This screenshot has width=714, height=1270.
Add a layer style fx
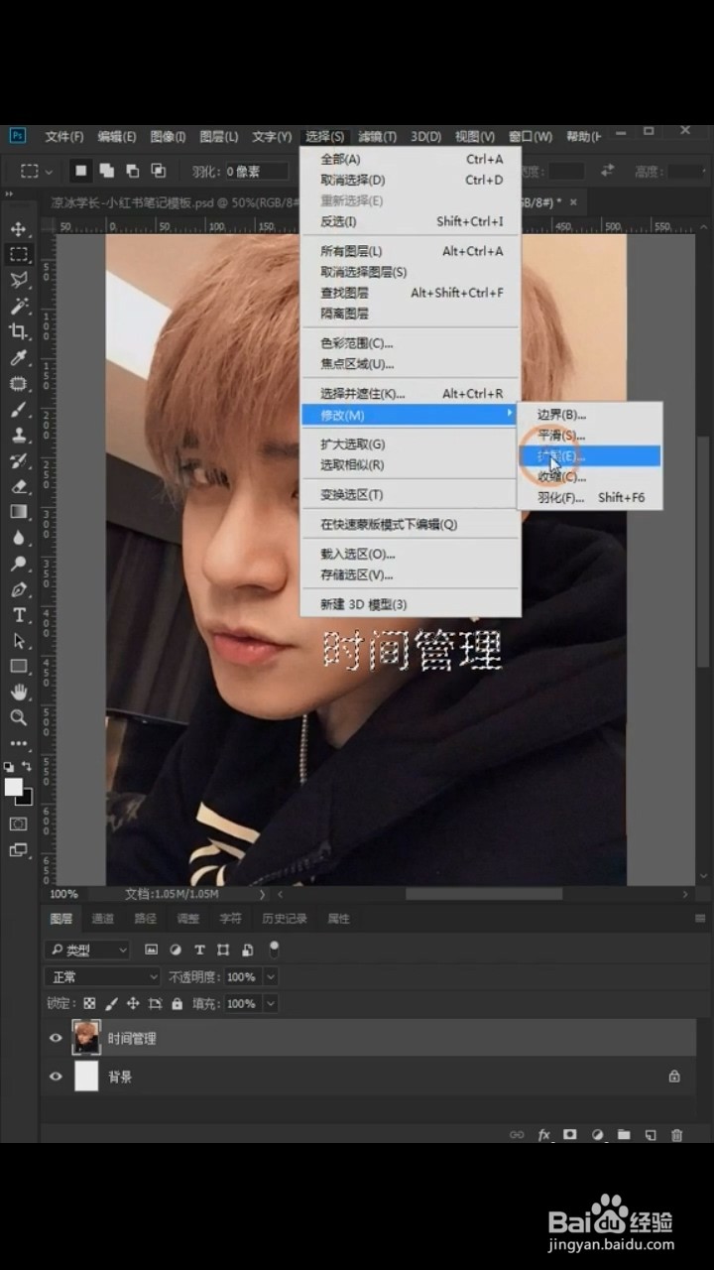544,1134
